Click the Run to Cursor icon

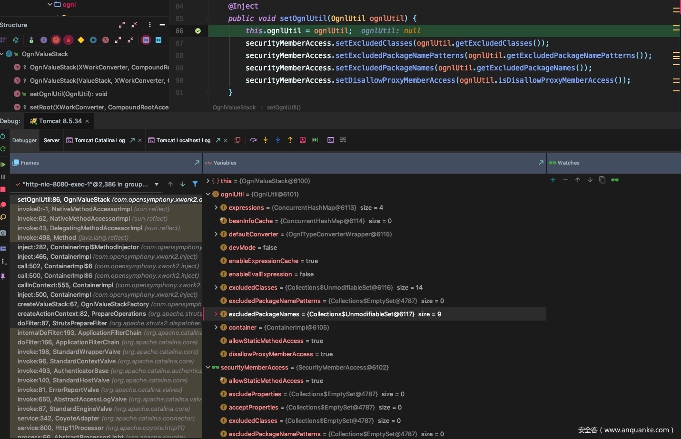pyautogui.click(x=315, y=140)
